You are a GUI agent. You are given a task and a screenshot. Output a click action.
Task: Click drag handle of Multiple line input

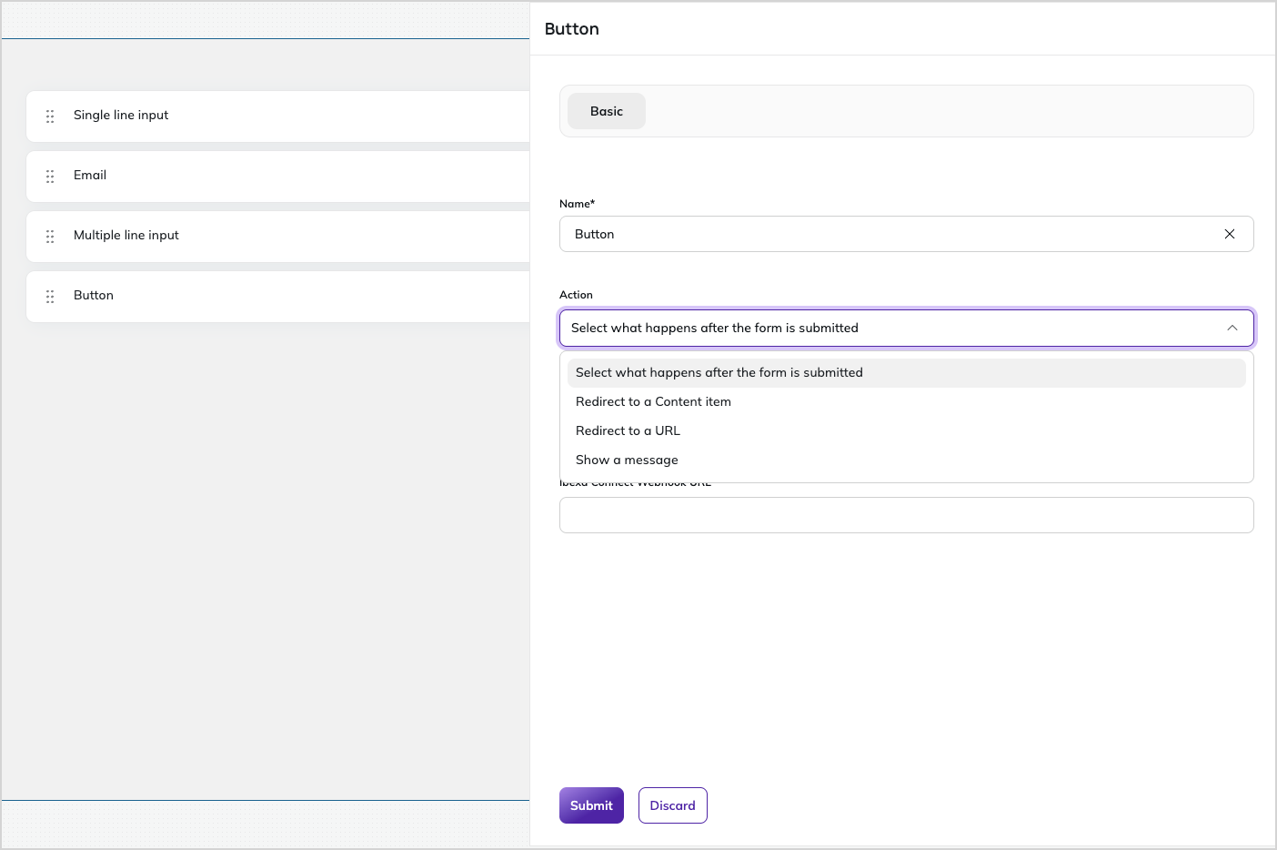click(50, 237)
